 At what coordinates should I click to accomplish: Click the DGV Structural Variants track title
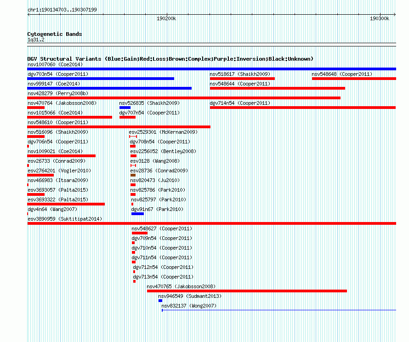(x=170, y=59)
